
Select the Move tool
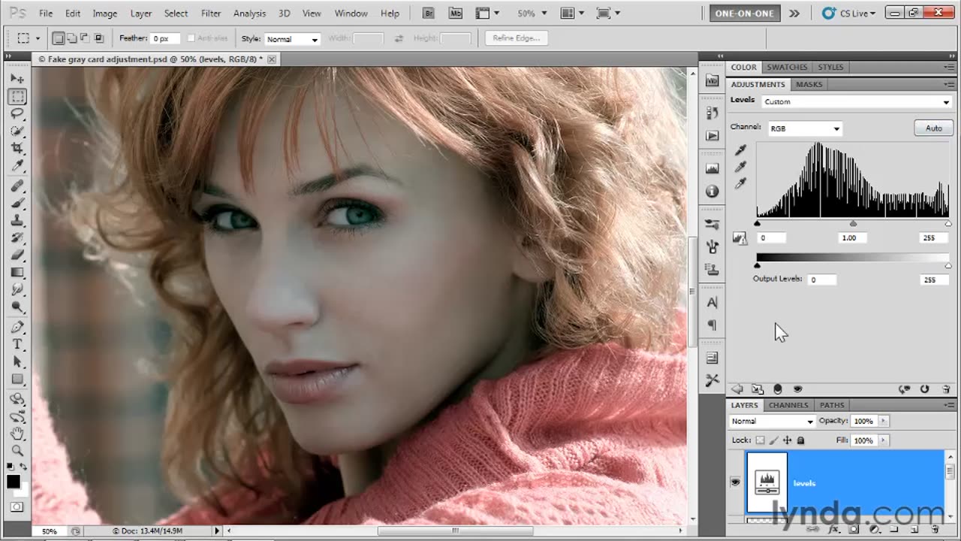click(17, 79)
